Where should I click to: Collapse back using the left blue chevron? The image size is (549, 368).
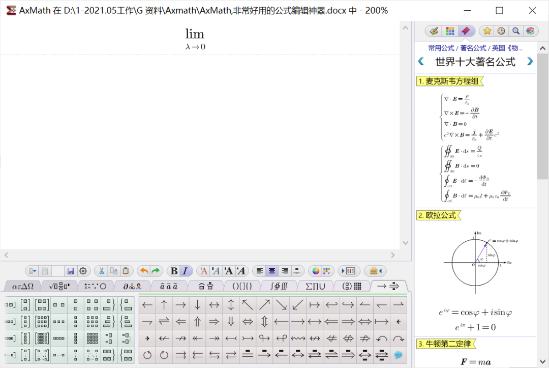tap(420, 61)
